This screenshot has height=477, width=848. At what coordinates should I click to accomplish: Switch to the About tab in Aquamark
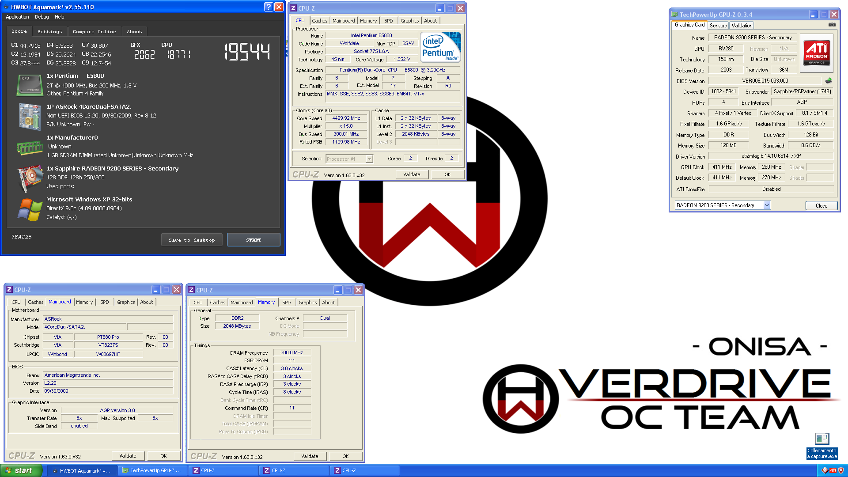pos(134,31)
